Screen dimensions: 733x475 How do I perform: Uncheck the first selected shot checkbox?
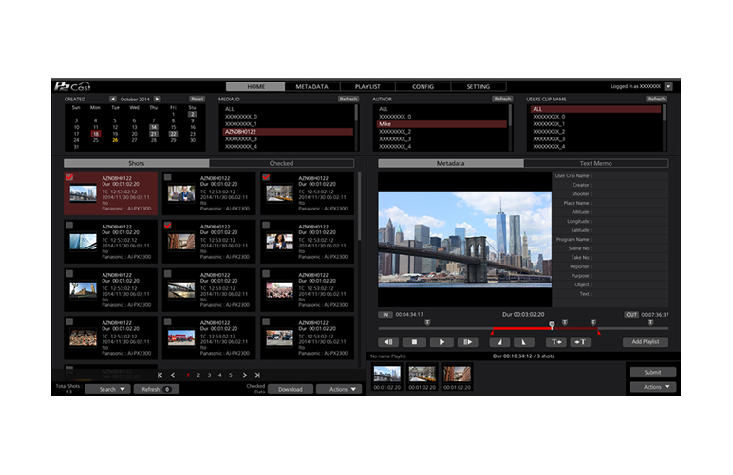point(69,177)
